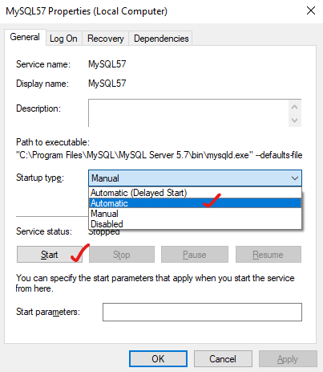Pick Disabled startup type
The image size is (323, 372).
pyautogui.click(x=195, y=224)
